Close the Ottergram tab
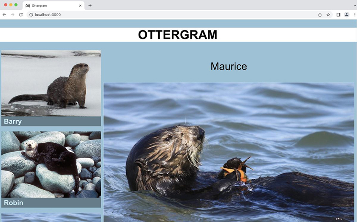 pyautogui.click(x=80, y=6)
